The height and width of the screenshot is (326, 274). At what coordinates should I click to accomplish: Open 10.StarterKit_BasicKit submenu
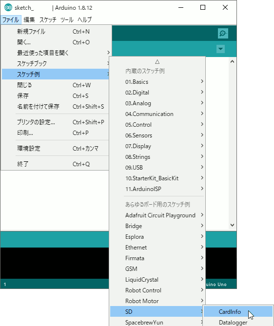click(157, 178)
